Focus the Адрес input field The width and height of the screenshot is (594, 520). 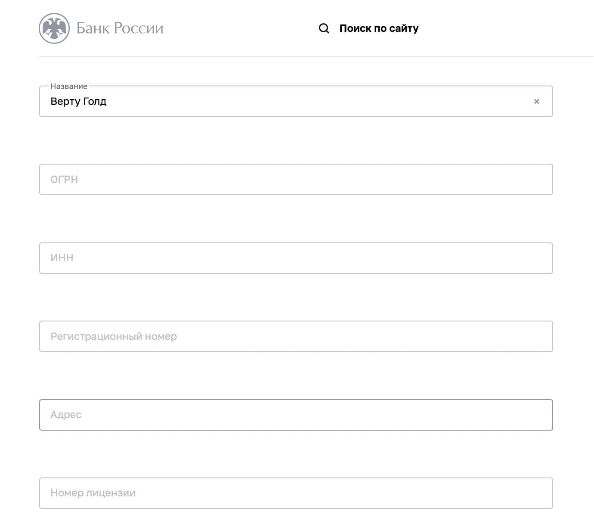pos(296,415)
